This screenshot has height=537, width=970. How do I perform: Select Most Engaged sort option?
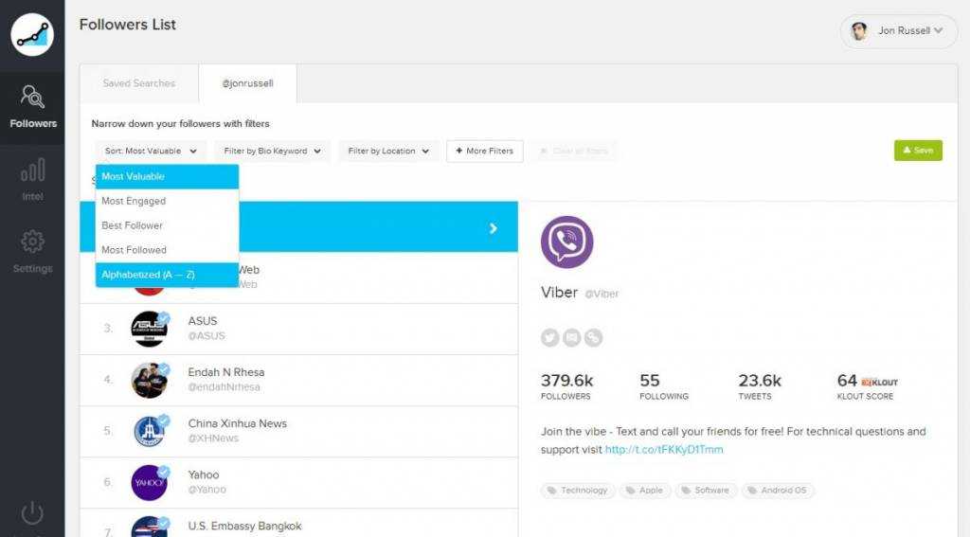pyautogui.click(x=134, y=201)
